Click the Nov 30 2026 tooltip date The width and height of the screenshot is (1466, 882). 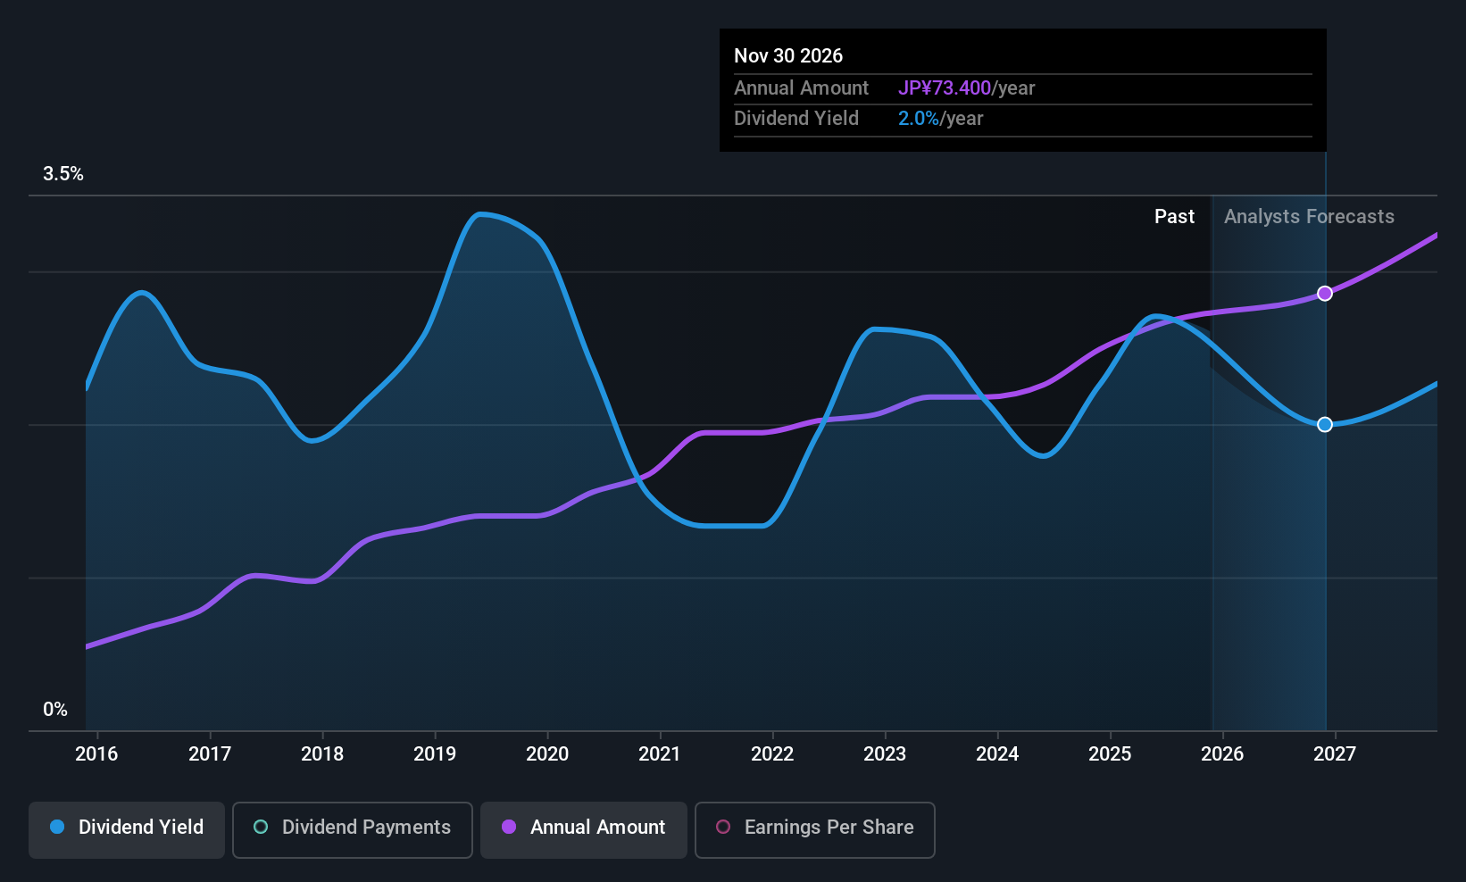coord(788,56)
